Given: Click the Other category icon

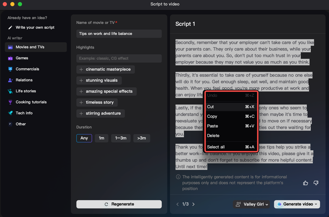Looking at the screenshot, I should click(x=10, y=124).
